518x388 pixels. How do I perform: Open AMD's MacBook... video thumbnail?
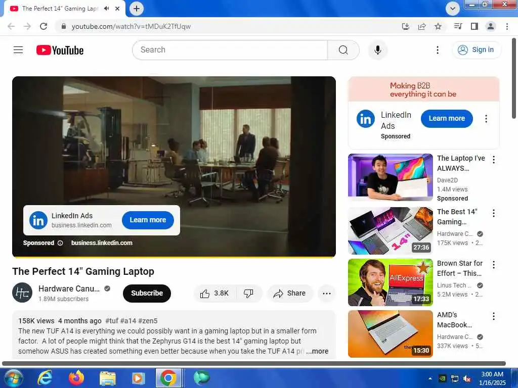coord(391,334)
